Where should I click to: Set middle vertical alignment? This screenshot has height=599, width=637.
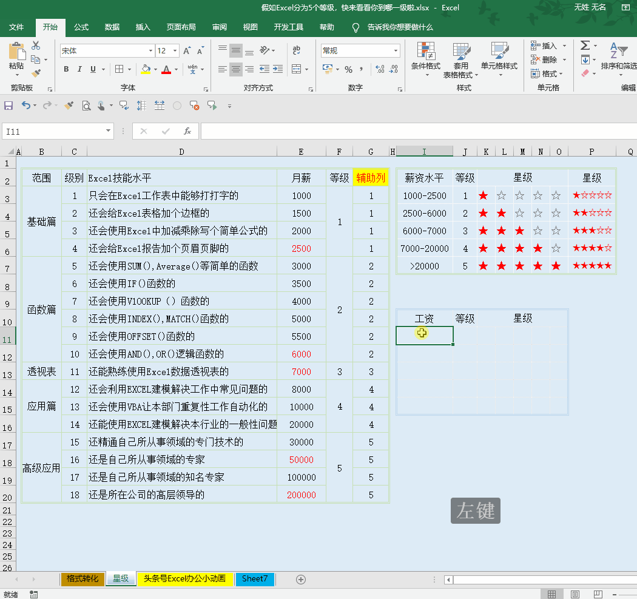235,50
